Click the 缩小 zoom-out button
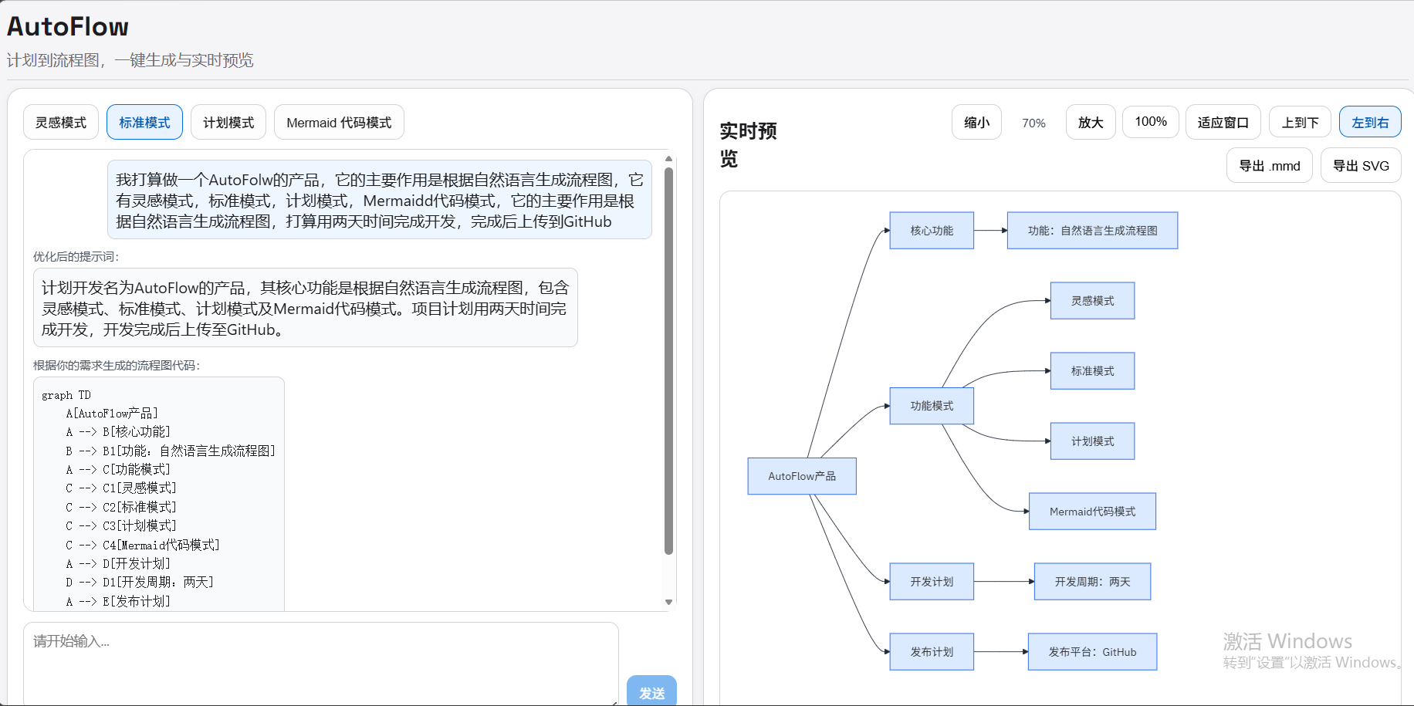 coord(976,122)
